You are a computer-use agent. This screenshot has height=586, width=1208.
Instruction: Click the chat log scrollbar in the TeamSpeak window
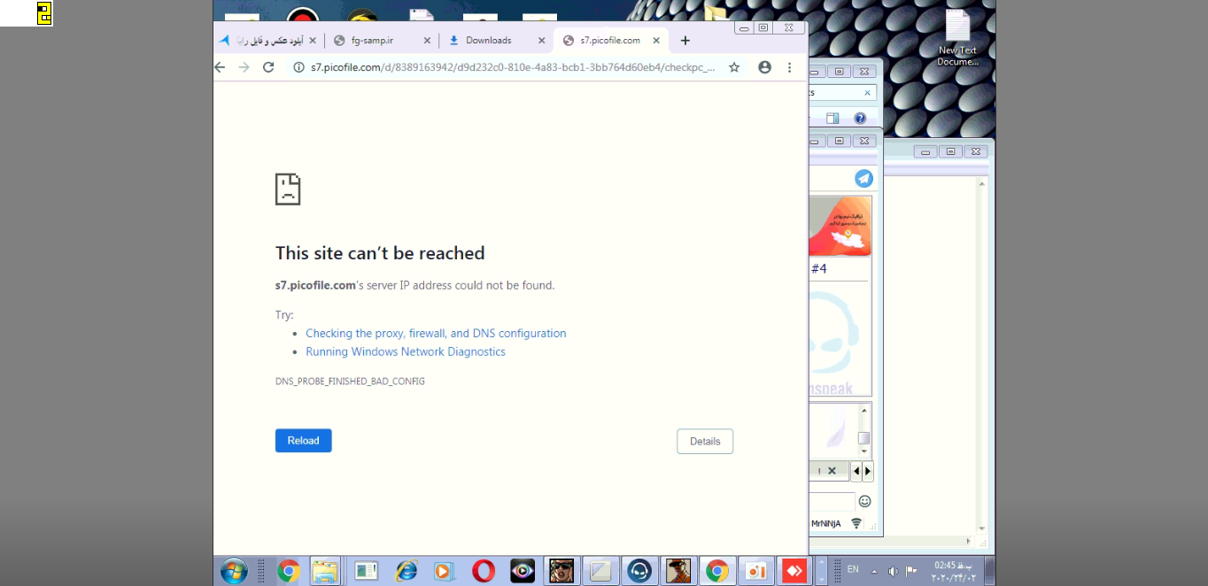pyautogui.click(x=864, y=431)
